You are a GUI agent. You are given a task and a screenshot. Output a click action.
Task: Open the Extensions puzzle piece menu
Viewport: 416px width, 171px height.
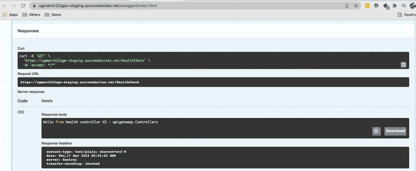click(394, 6)
